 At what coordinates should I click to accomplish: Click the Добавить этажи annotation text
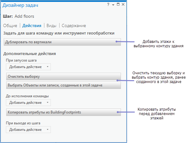158,44
